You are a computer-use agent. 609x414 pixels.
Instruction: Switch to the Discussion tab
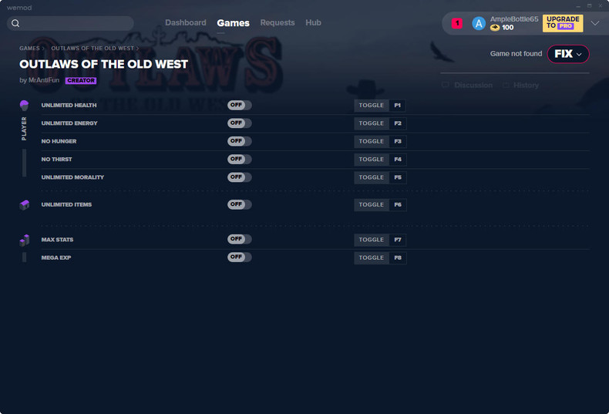click(x=473, y=85)
